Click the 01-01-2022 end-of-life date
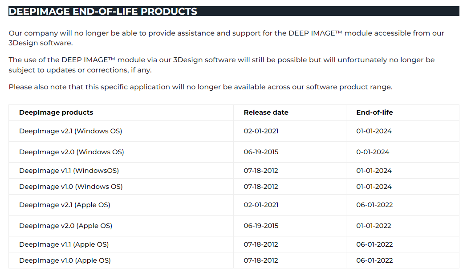Image resolution: width=463 pixels, height=272 pixels. 374,226
